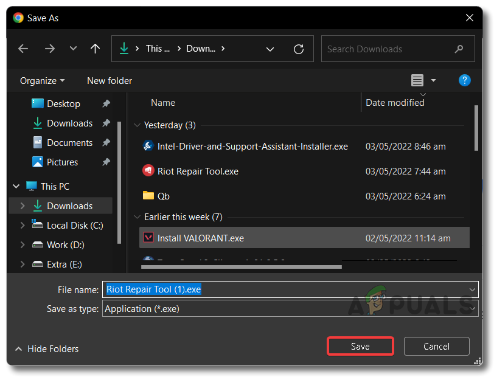Create a New folder
The image size is (494, 377).
tap(110, 81)
